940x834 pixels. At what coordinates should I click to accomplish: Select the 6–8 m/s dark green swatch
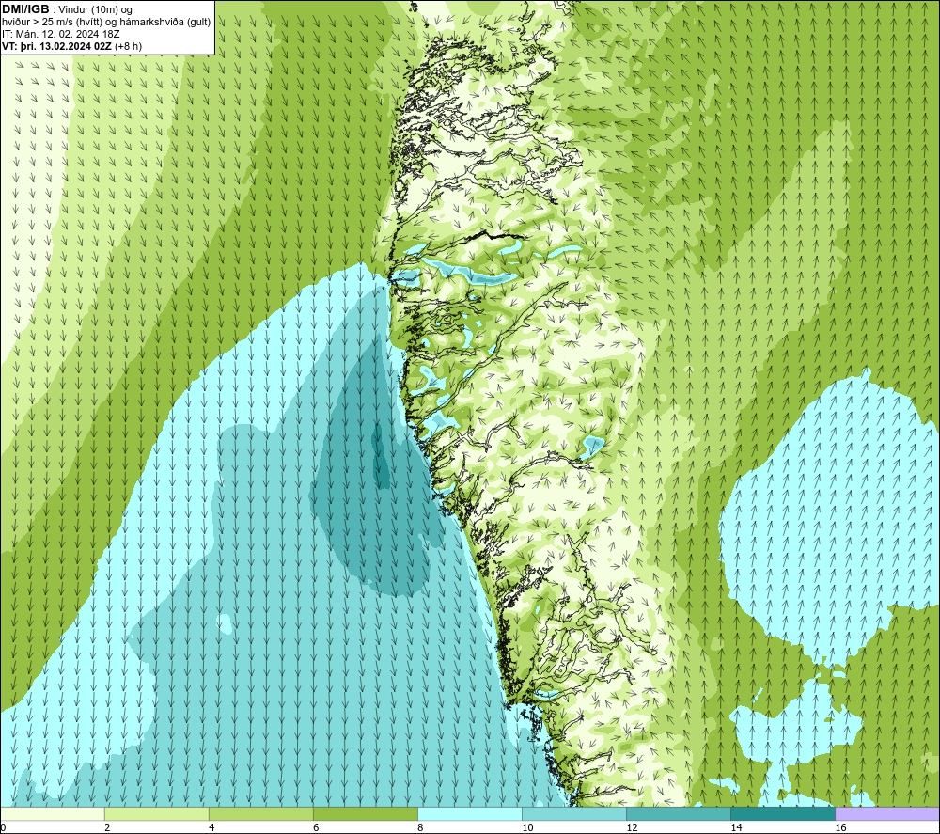pos(366,814)
